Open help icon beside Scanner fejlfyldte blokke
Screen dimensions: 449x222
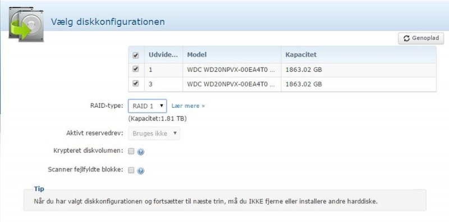pos(140,171)
